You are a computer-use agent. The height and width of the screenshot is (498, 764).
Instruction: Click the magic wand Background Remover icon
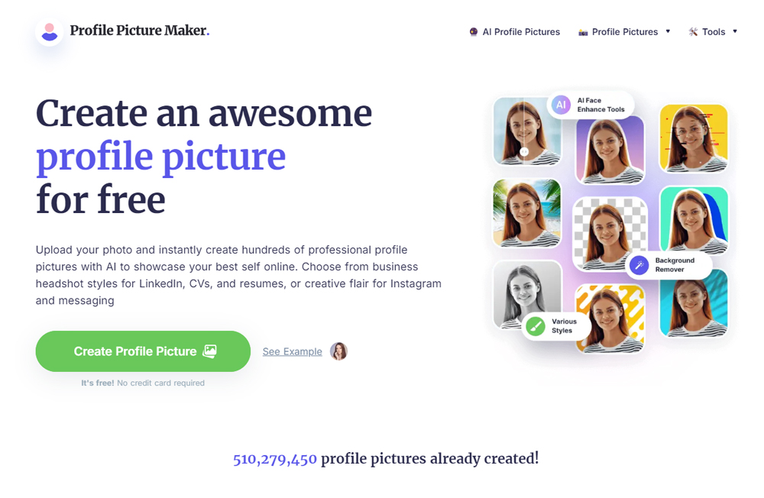coord(639,265)
